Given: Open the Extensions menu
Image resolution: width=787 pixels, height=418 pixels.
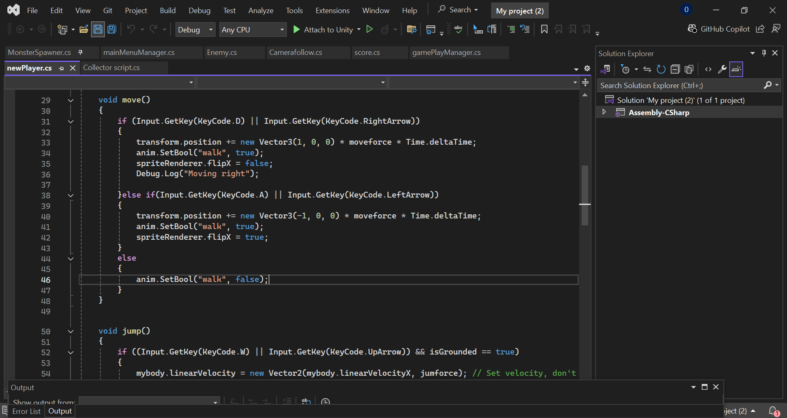Looking at the screenshot, I should pos(332,11).
